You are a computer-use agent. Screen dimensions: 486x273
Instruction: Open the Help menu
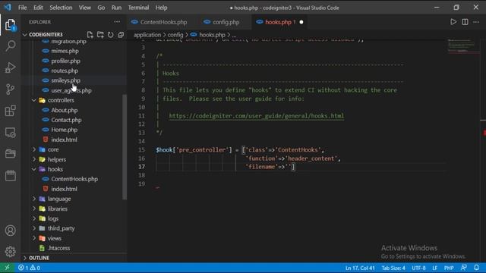(161, 8)
